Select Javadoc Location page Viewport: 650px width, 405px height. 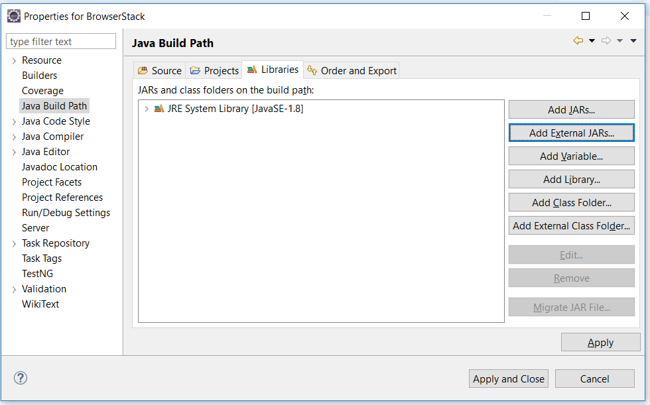point(59,167)
